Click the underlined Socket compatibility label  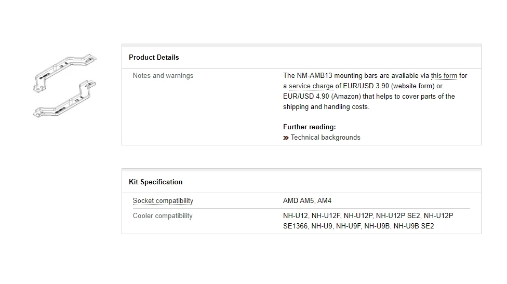point(163,200)
